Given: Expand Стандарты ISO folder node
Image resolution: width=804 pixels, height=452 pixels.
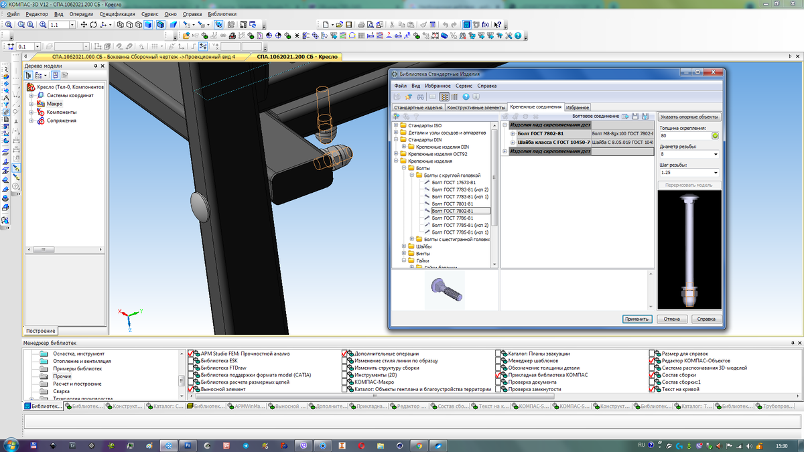Looking at the screenshot, I should pyautogui.click(x=395, y=125).
